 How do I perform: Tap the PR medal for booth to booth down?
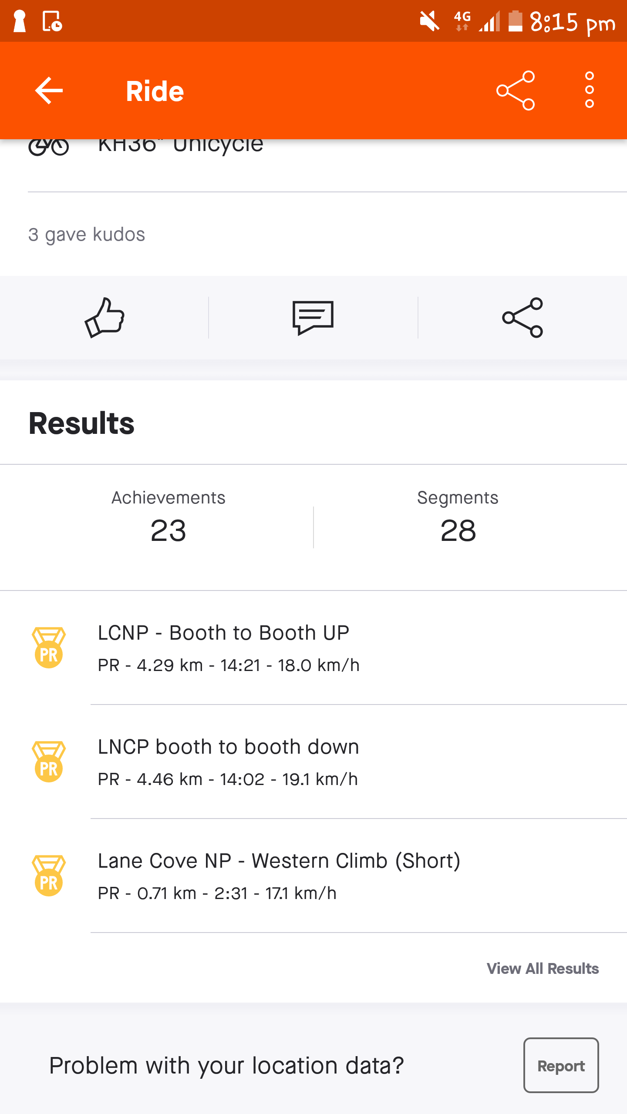[48, 762]
